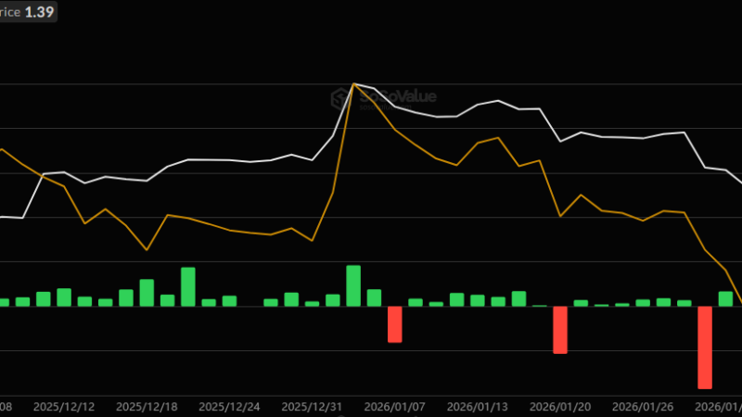742x417 pixels.
Task: Click the orange line's trough above 2025/12/18
Action: (147, 249)
